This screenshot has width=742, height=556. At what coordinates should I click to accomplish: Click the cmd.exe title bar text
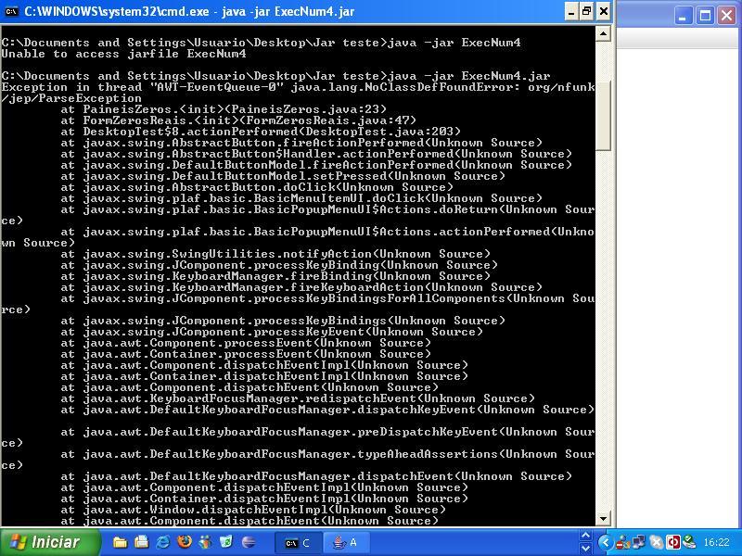coord(189,11)
